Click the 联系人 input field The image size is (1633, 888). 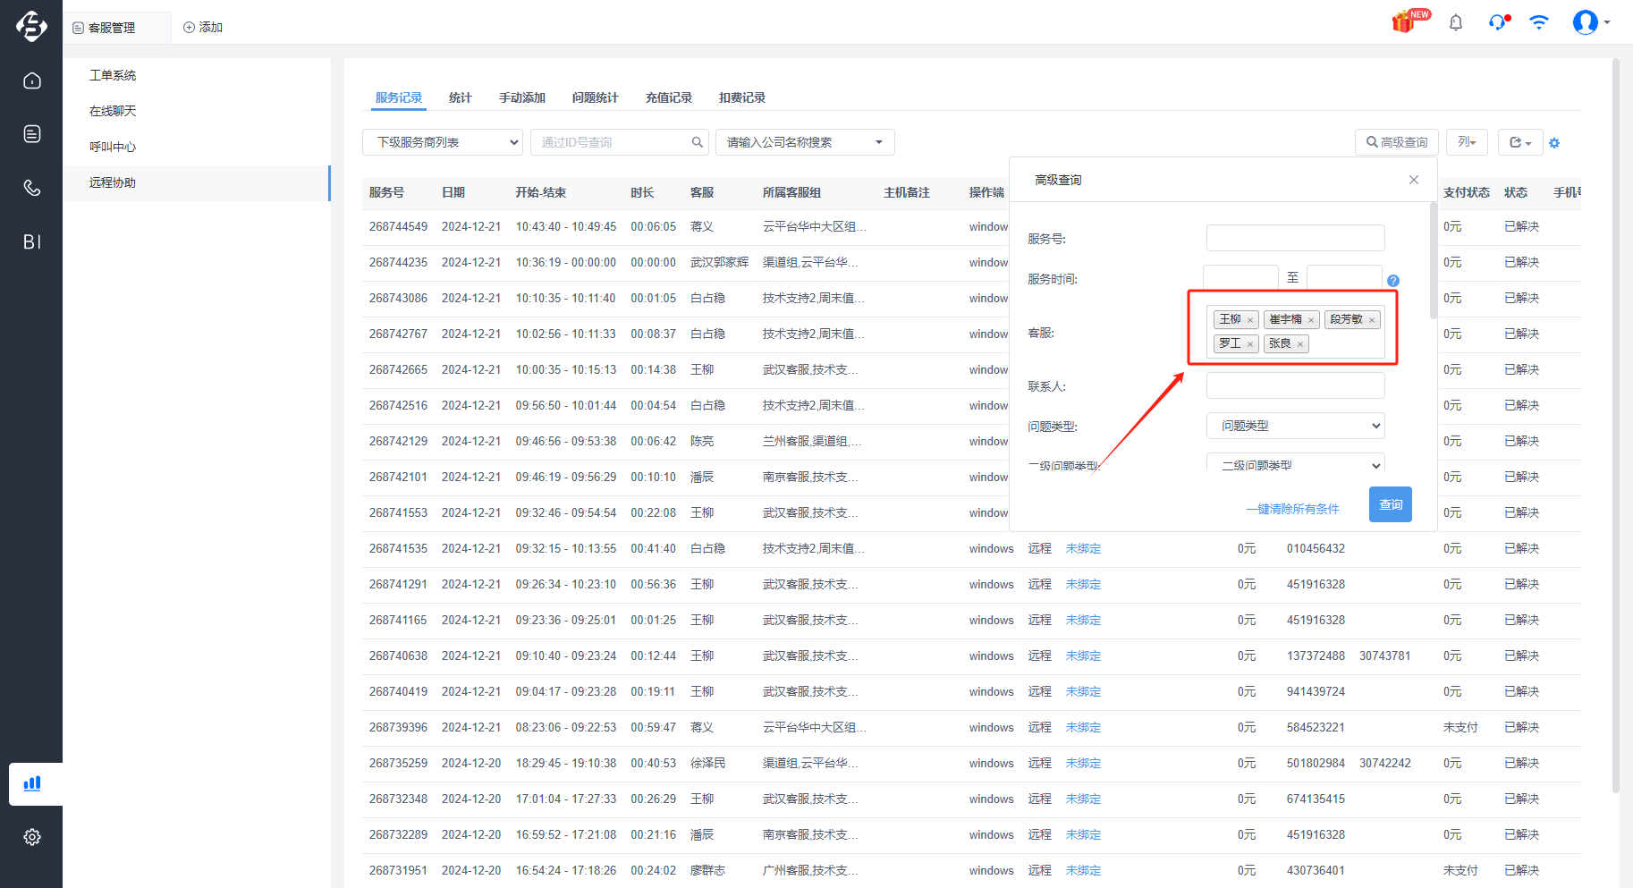1295,385
